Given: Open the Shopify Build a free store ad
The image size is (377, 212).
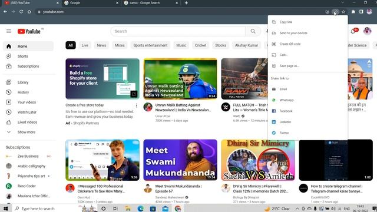Looking at the screenshot, I should [102, 78].
